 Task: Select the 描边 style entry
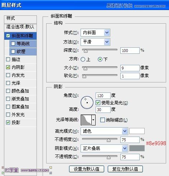[20, 60]
